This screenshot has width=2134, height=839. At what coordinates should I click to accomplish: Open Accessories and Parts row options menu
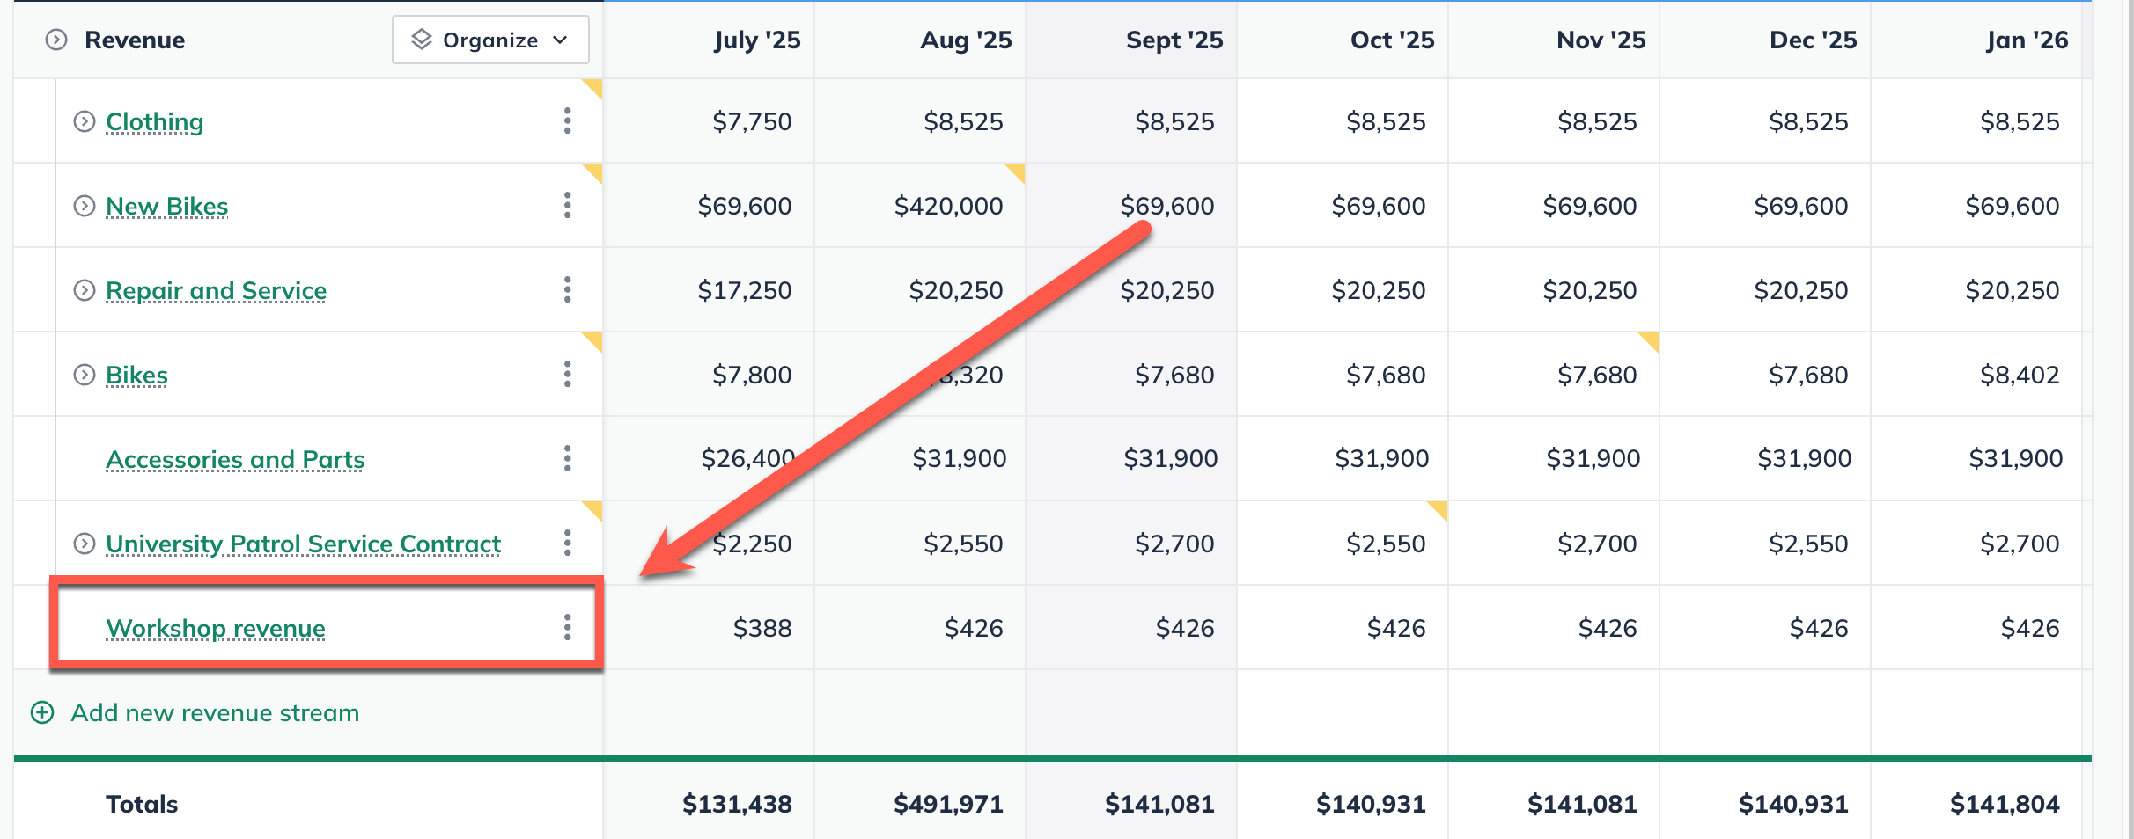(567, 458)
